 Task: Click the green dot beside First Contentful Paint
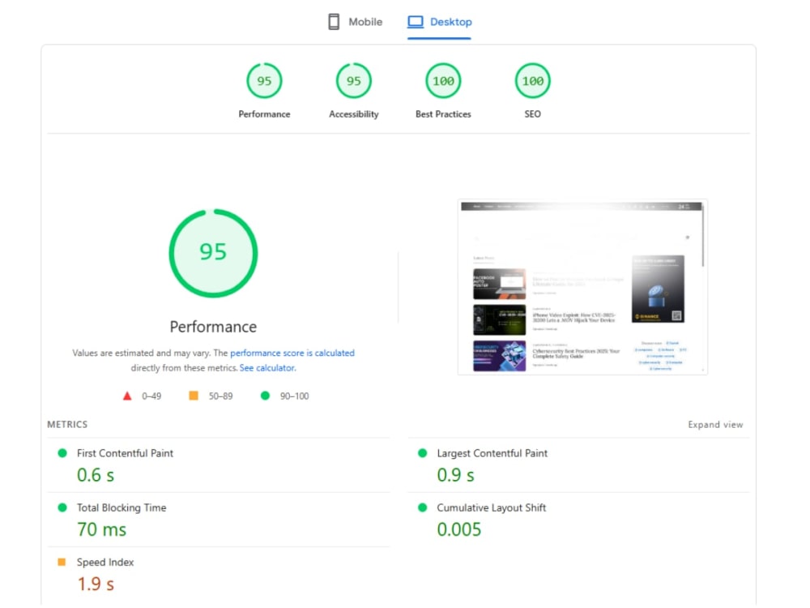[62, 453]
